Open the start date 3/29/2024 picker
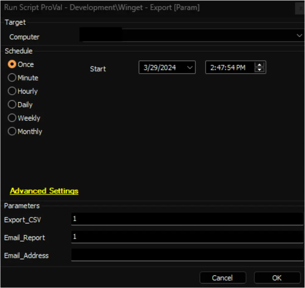The image size is (305, 288). click(167, 67)
